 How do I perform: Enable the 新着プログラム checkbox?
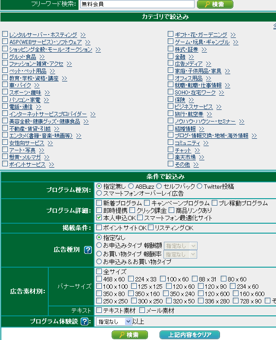tap(99, 203)
